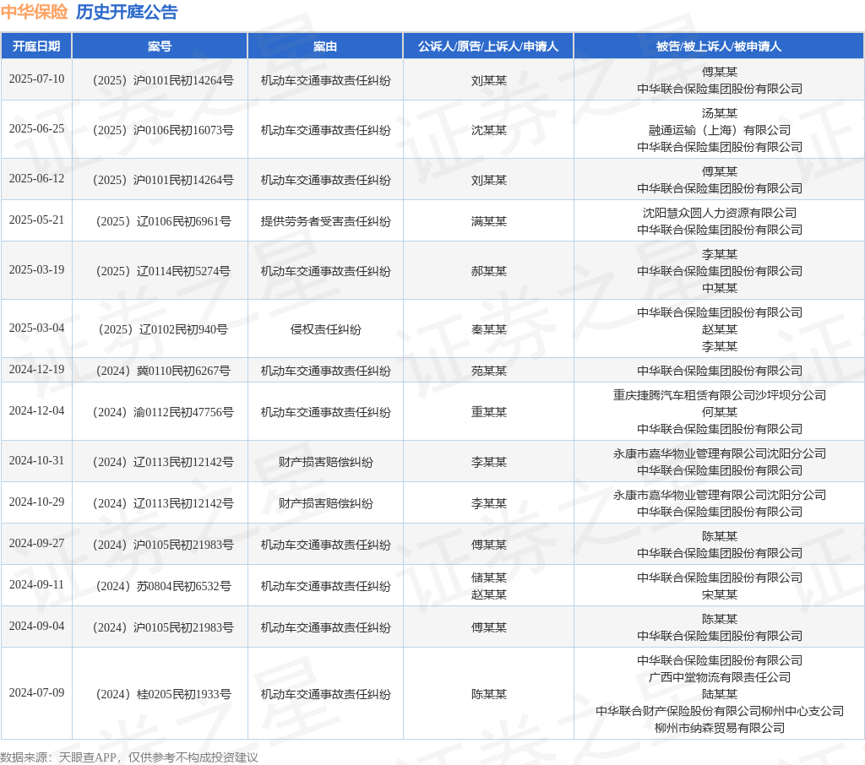The height and width of the screenshot is (765, 865).
Task: Select the 公诉人/原告/上诉人/申请人 column header
Action: tap(488, 46)
